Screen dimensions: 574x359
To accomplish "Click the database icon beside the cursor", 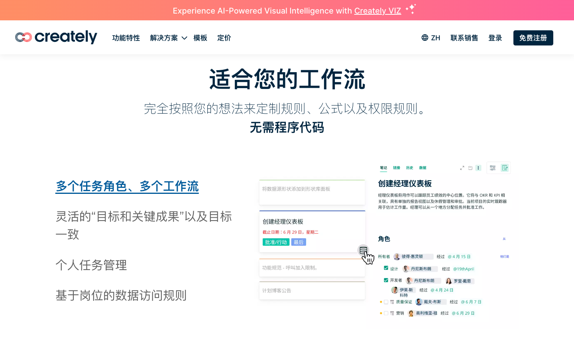I will (364, 251).
